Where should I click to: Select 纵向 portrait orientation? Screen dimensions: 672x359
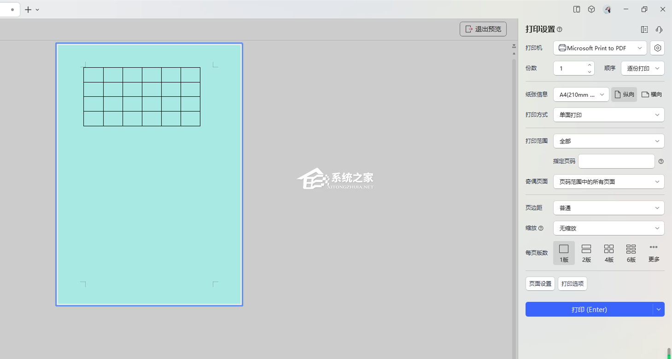(624, 94)
